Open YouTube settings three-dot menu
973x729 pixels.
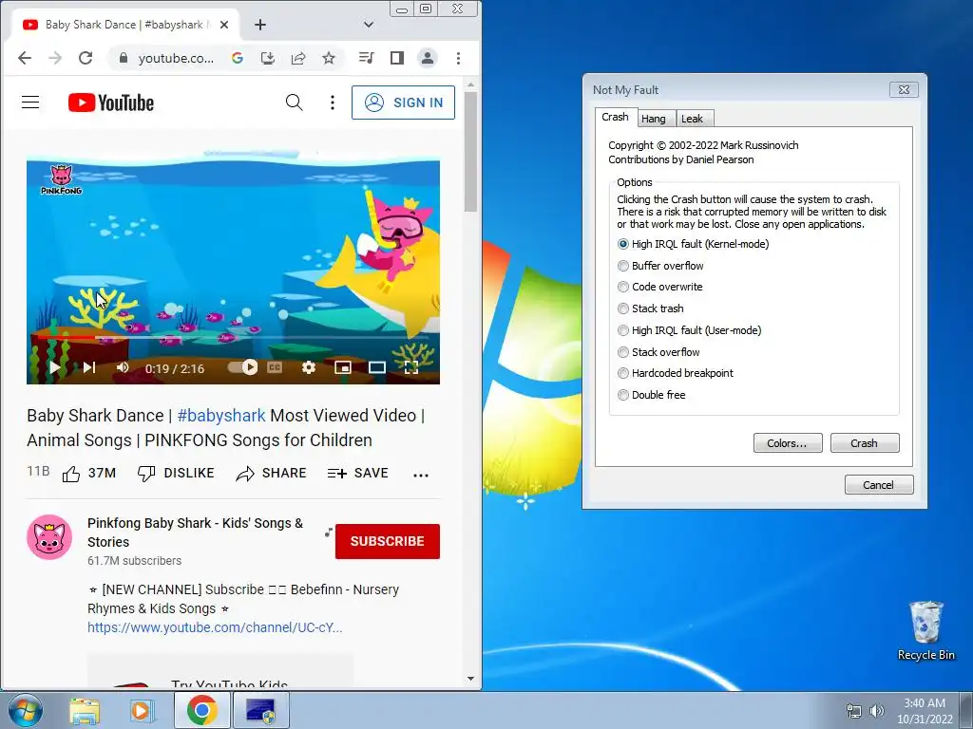tap(333, 103)
